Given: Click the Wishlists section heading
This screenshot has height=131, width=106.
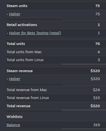Looking at the screenshot, I should (14, 117).
